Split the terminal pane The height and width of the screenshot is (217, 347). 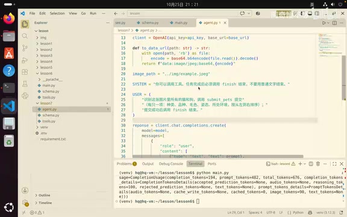point(311,163)
